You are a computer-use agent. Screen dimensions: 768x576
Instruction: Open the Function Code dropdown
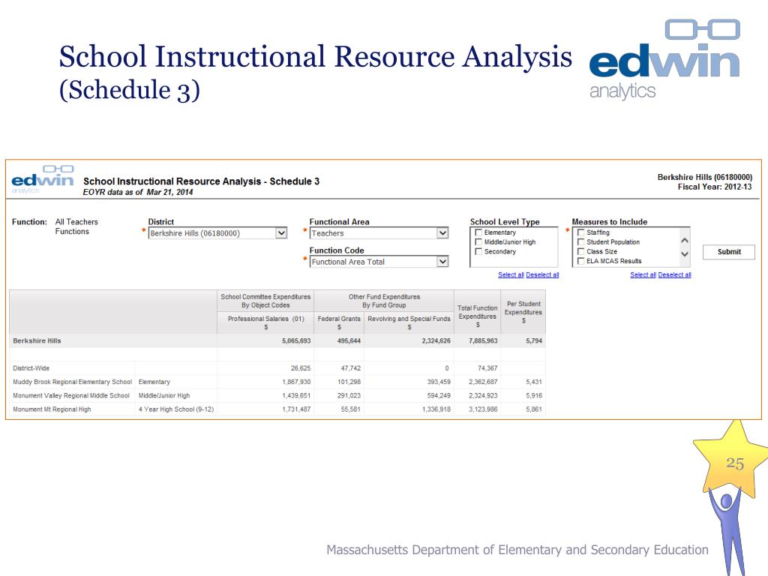(x=379, y=262)
